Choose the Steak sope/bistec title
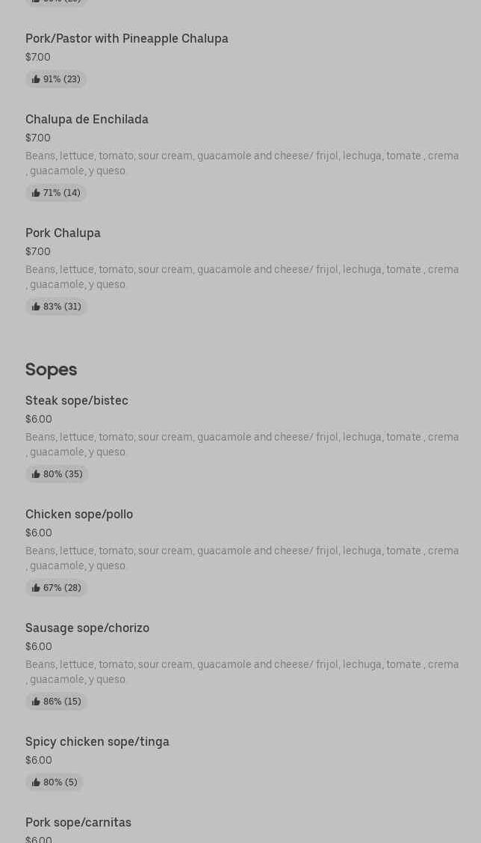Viewport: 481px width, 843px height. [77, 401]
